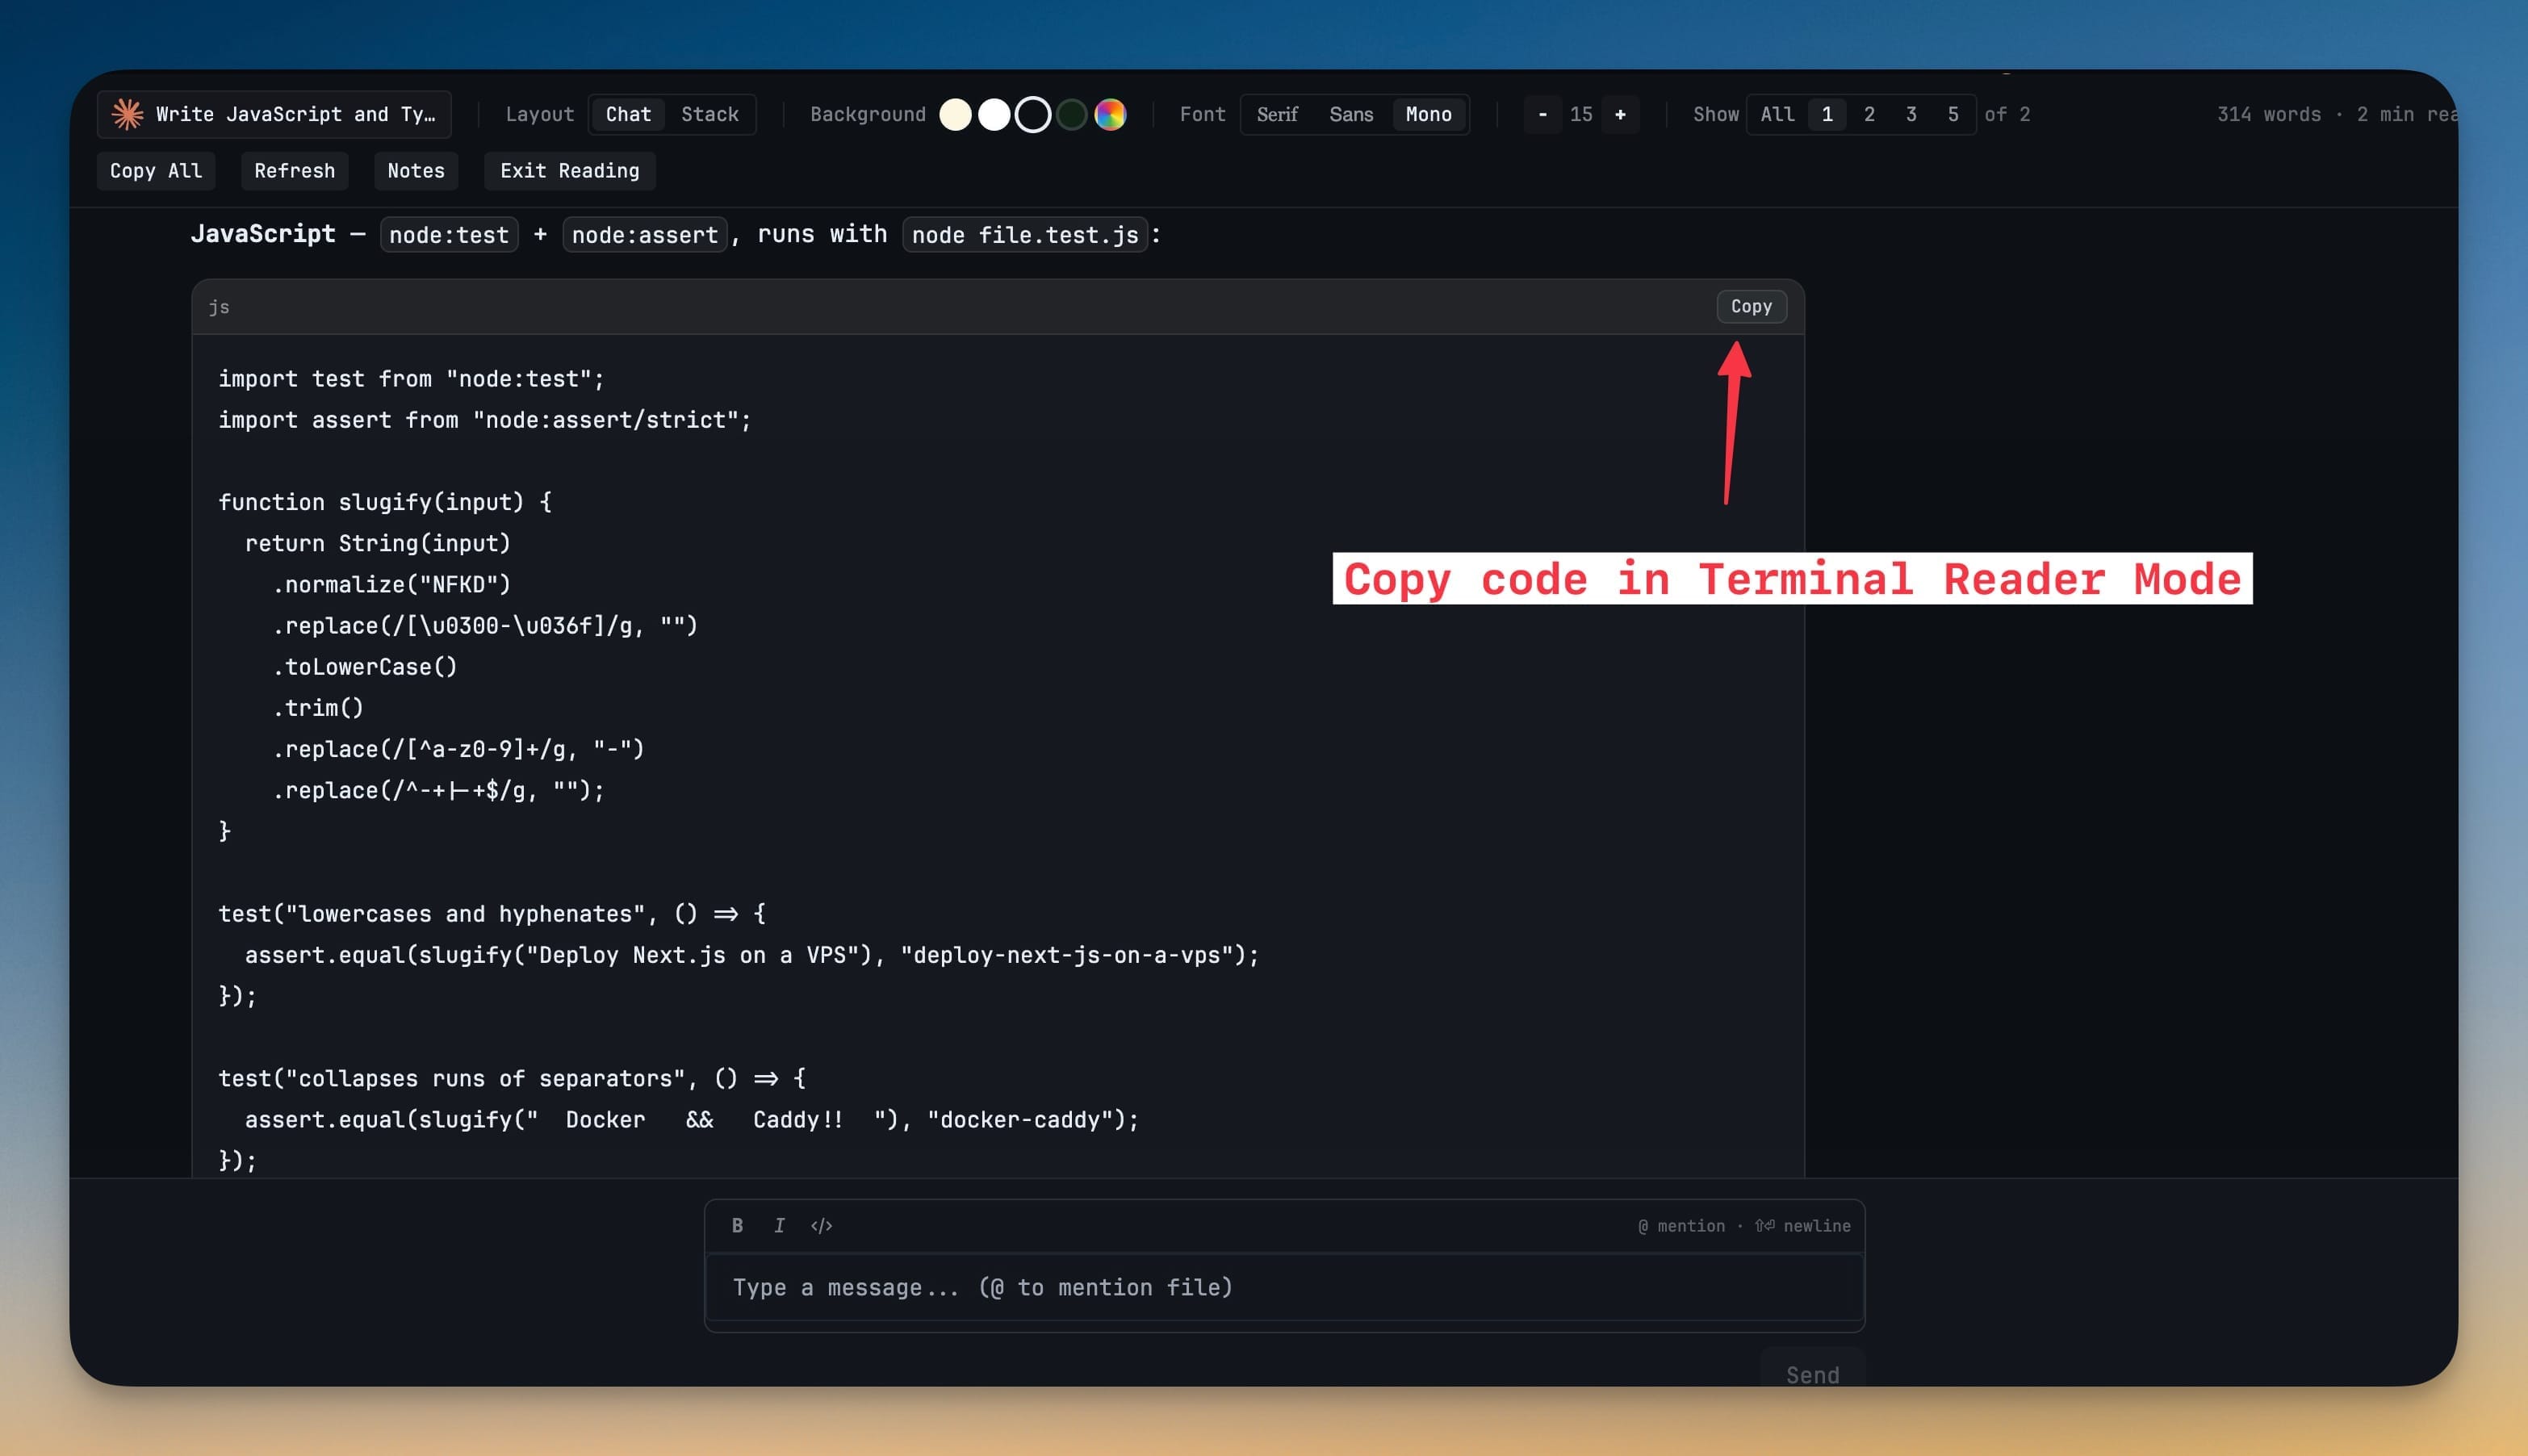Click the '.trim()' code line

[x=318, y=707]
